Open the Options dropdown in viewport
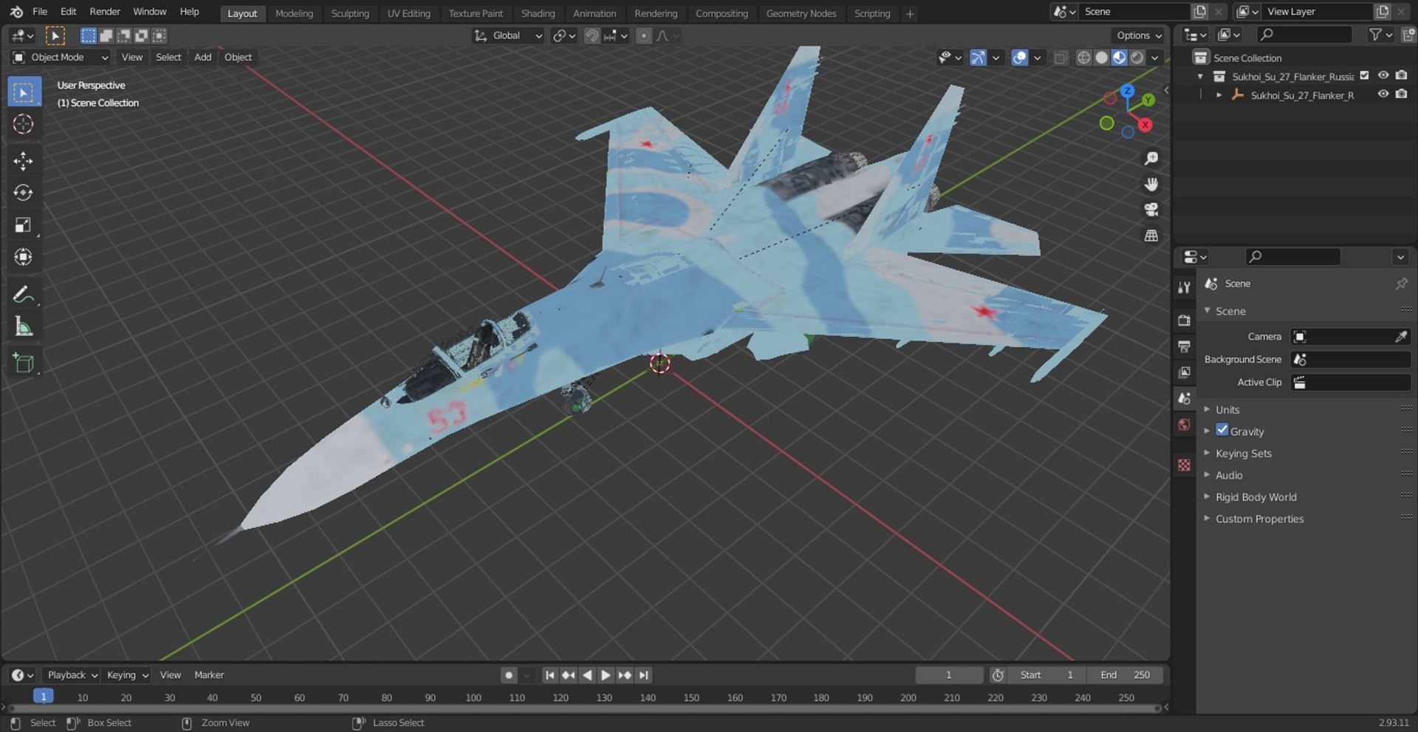1418x732 pixels. [1139, 35]
